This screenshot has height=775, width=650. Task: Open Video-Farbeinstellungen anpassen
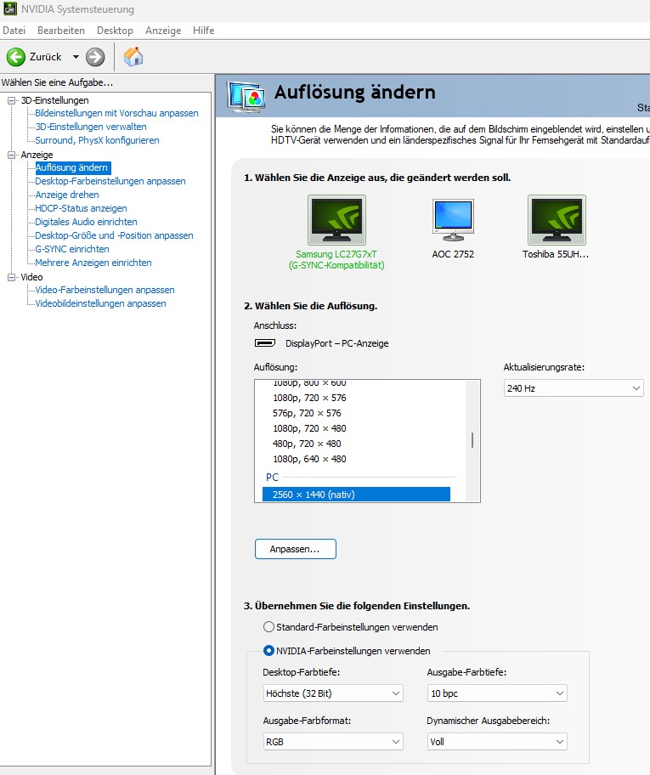[105, 290]
